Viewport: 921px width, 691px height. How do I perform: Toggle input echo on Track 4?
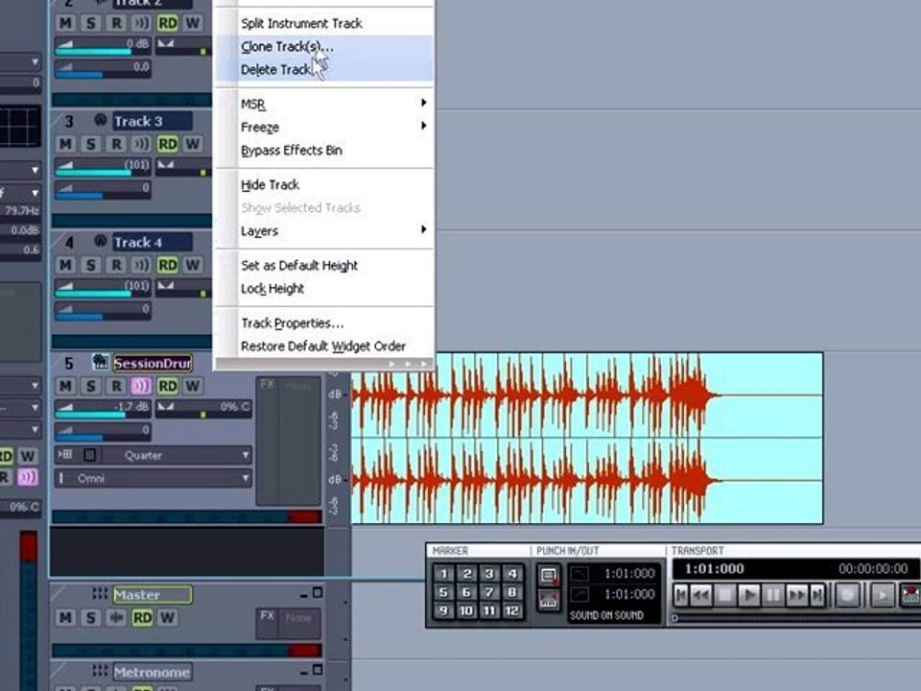(141, 265)
